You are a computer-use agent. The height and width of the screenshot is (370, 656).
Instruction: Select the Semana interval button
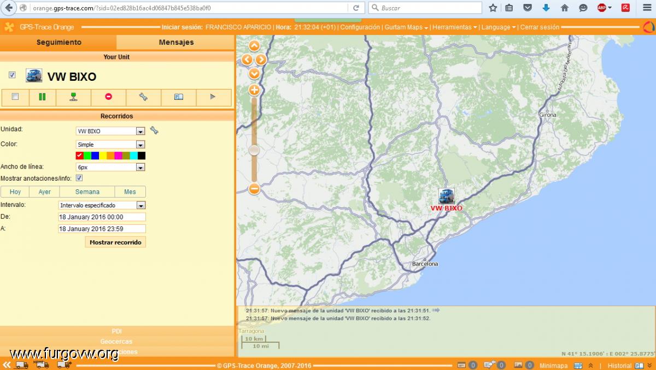pyautogui.click(x=87, y=192)
